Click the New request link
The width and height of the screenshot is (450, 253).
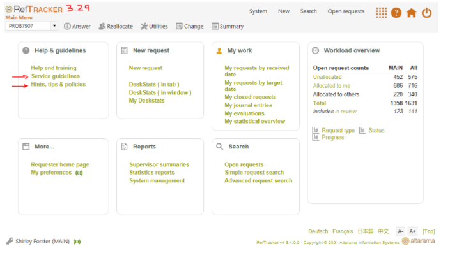146,68
